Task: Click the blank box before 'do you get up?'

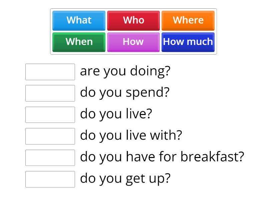Action: [x=50, y=179]
